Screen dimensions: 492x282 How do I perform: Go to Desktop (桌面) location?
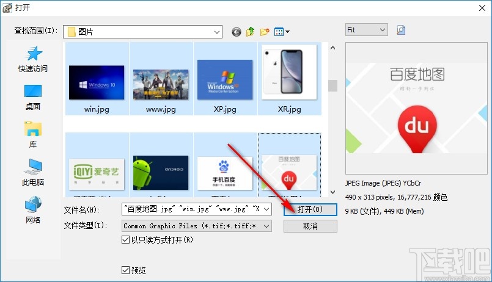pyautogui.click(x=33, y=98)
